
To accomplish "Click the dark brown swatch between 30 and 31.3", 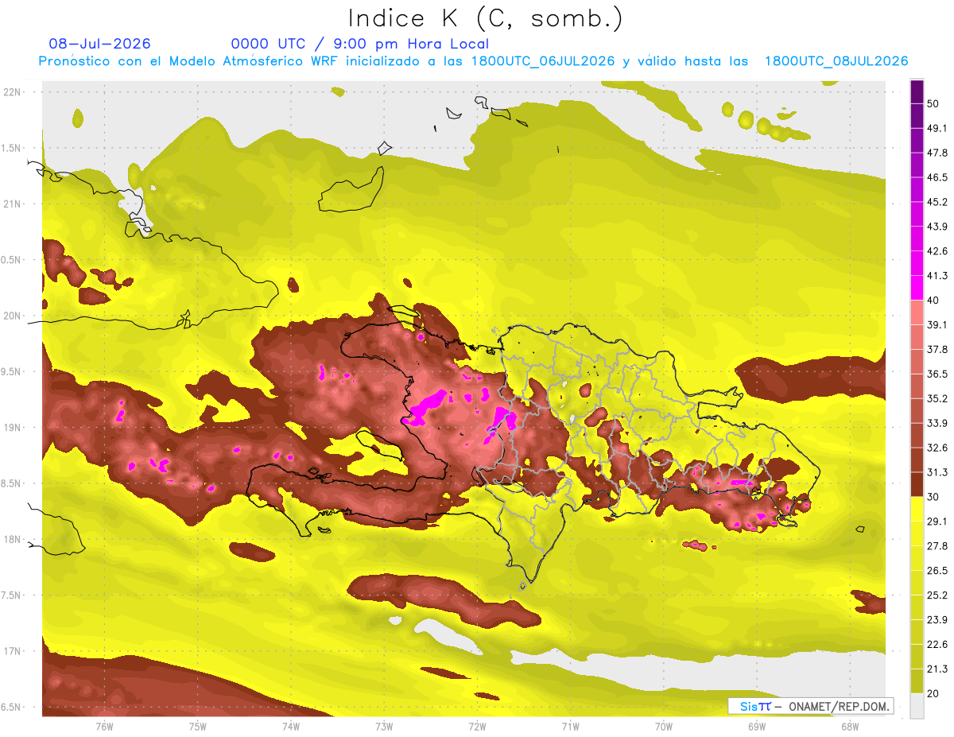I will tap(917, 484).
